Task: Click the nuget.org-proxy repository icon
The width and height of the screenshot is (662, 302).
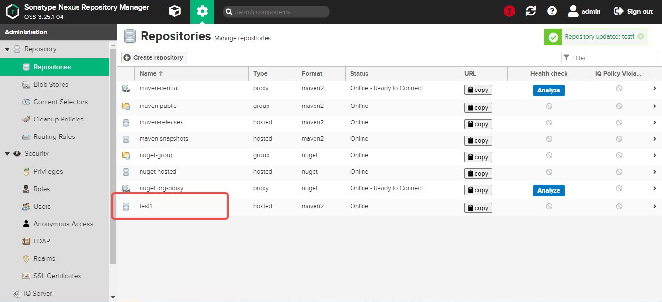Action: click(126, 189)
